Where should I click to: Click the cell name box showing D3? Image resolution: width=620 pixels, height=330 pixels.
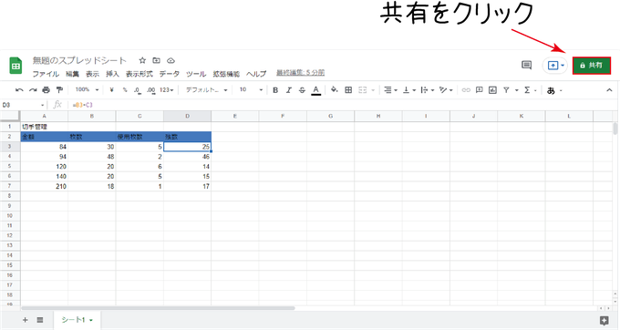point(23,105)
